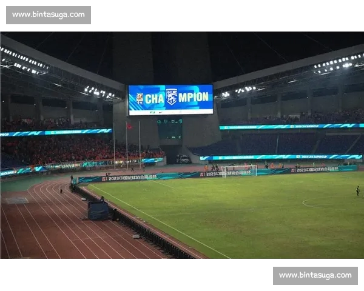
Task: Click the floodlight row on the top-left roof
Action: point(23,61)
